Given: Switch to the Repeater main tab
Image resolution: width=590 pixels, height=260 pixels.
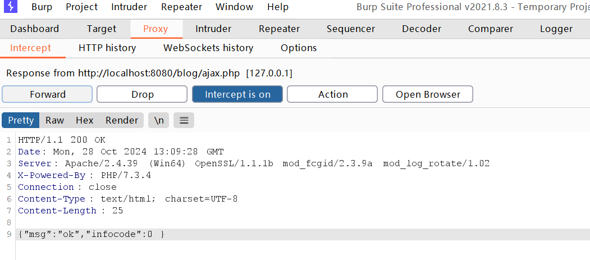Looking at the screenshot, I should [x=279, y=29].
